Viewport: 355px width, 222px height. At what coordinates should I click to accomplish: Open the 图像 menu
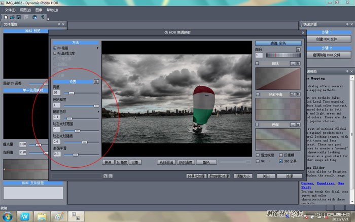tap(39, 10)
